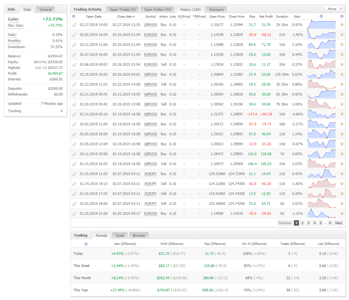Click the paperclip icon on the top GBPUSD trade
349x300 pixels.
click(x=74, y=25)
